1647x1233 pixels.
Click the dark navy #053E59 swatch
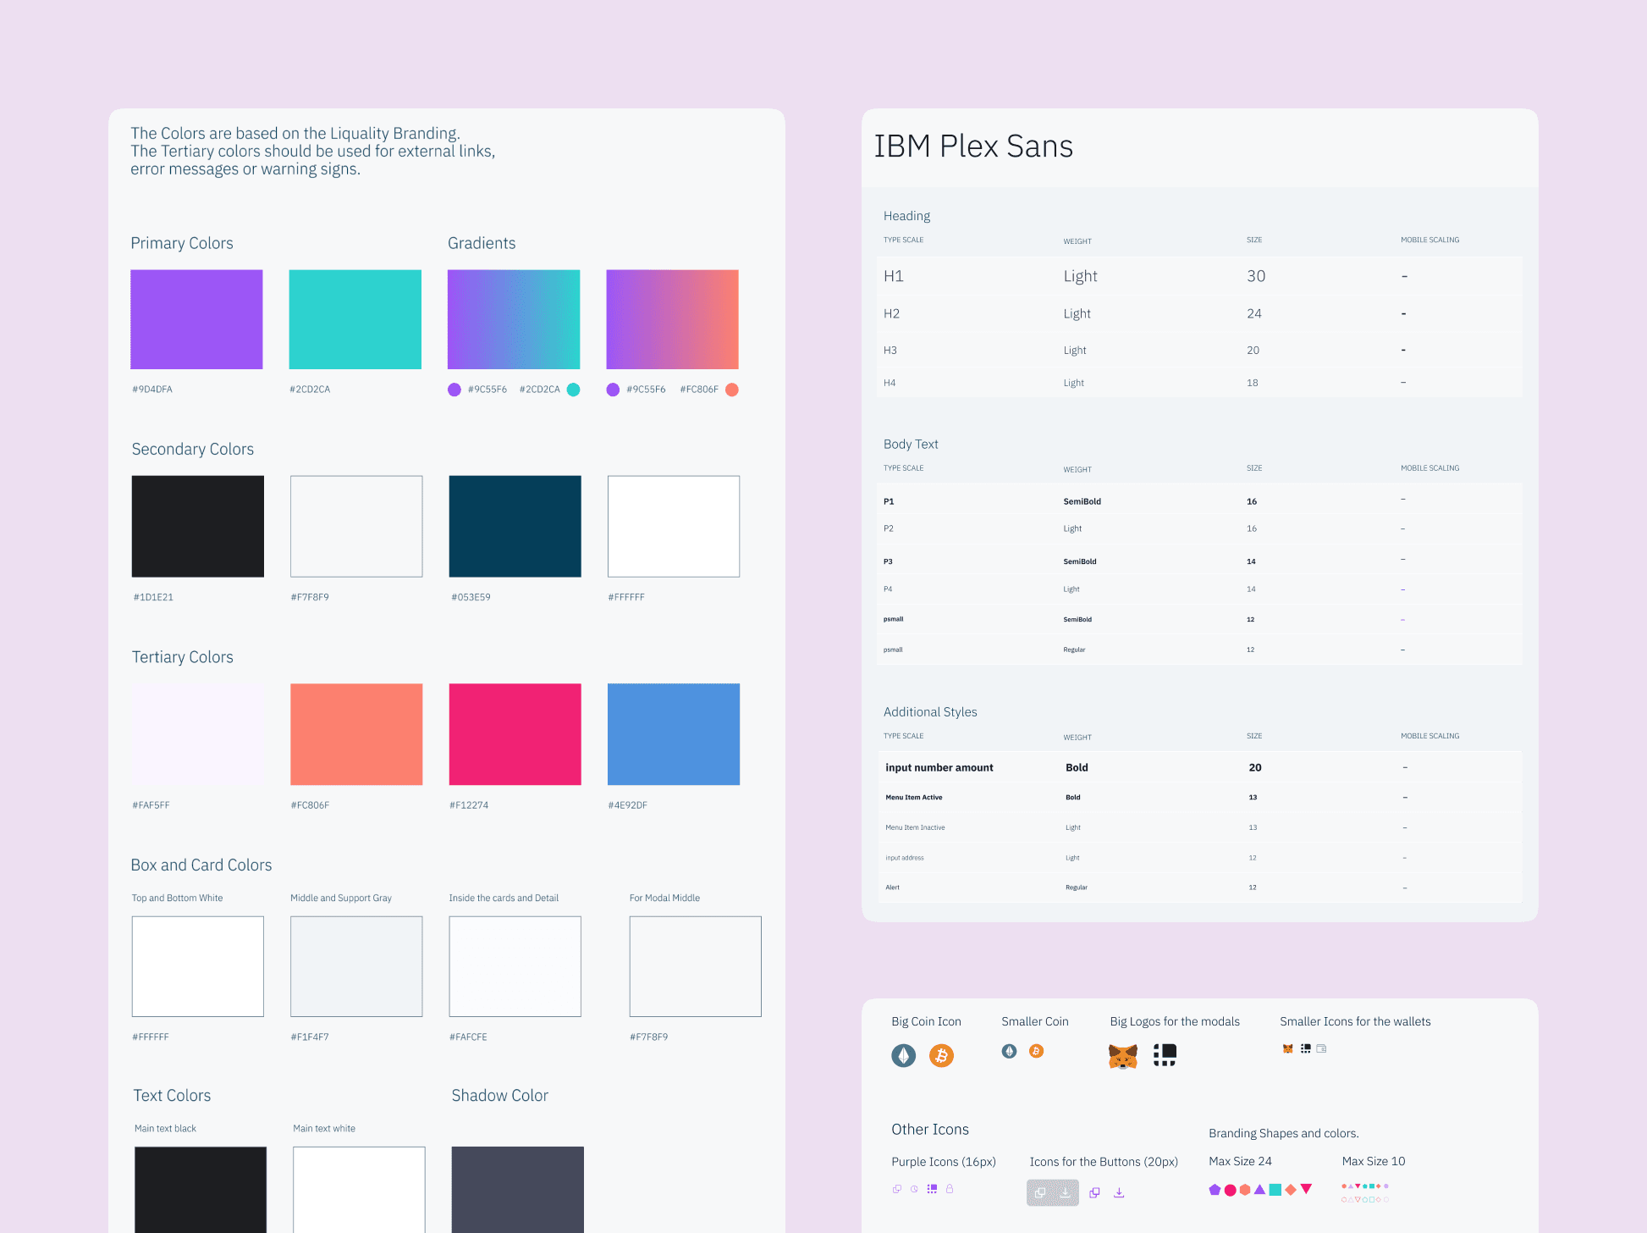(x=515, y=526)
